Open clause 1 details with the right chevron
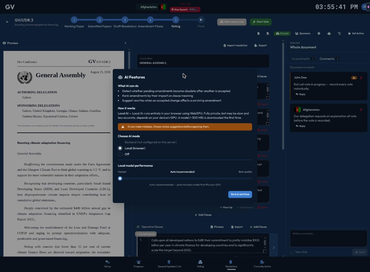The image size is (370, 272). (x=274, y=248)
